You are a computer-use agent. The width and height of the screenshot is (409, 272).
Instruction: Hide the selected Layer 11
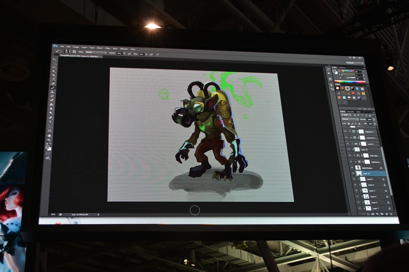(x=353, y=173)
